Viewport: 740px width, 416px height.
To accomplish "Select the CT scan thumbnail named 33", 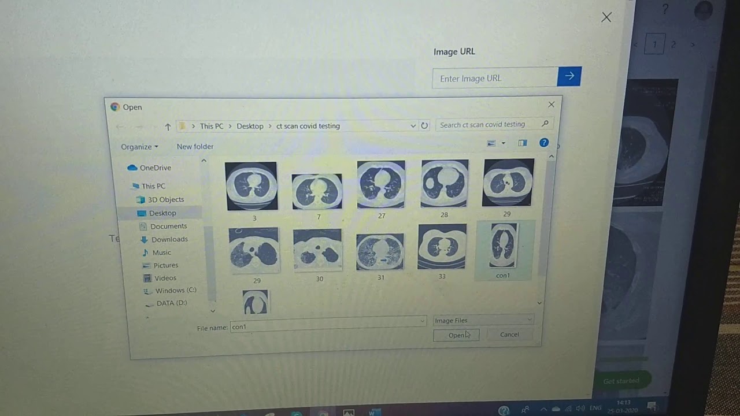I will tap(442, 247).
